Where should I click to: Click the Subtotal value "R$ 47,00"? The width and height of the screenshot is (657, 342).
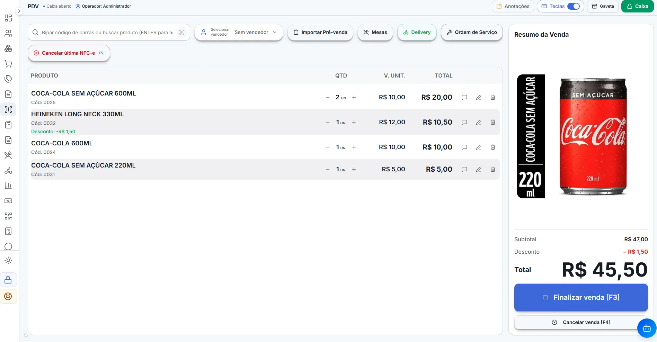pyautogui.click(x=636, y=239)
